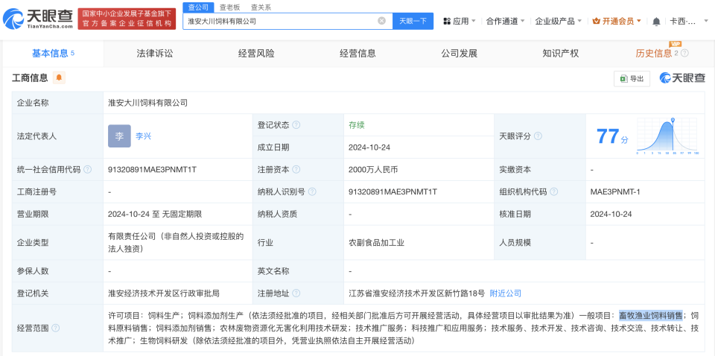Click the 有限责任公司 company type value
Image resolution: width=715 pixels, height=356 pixels.
176,243
